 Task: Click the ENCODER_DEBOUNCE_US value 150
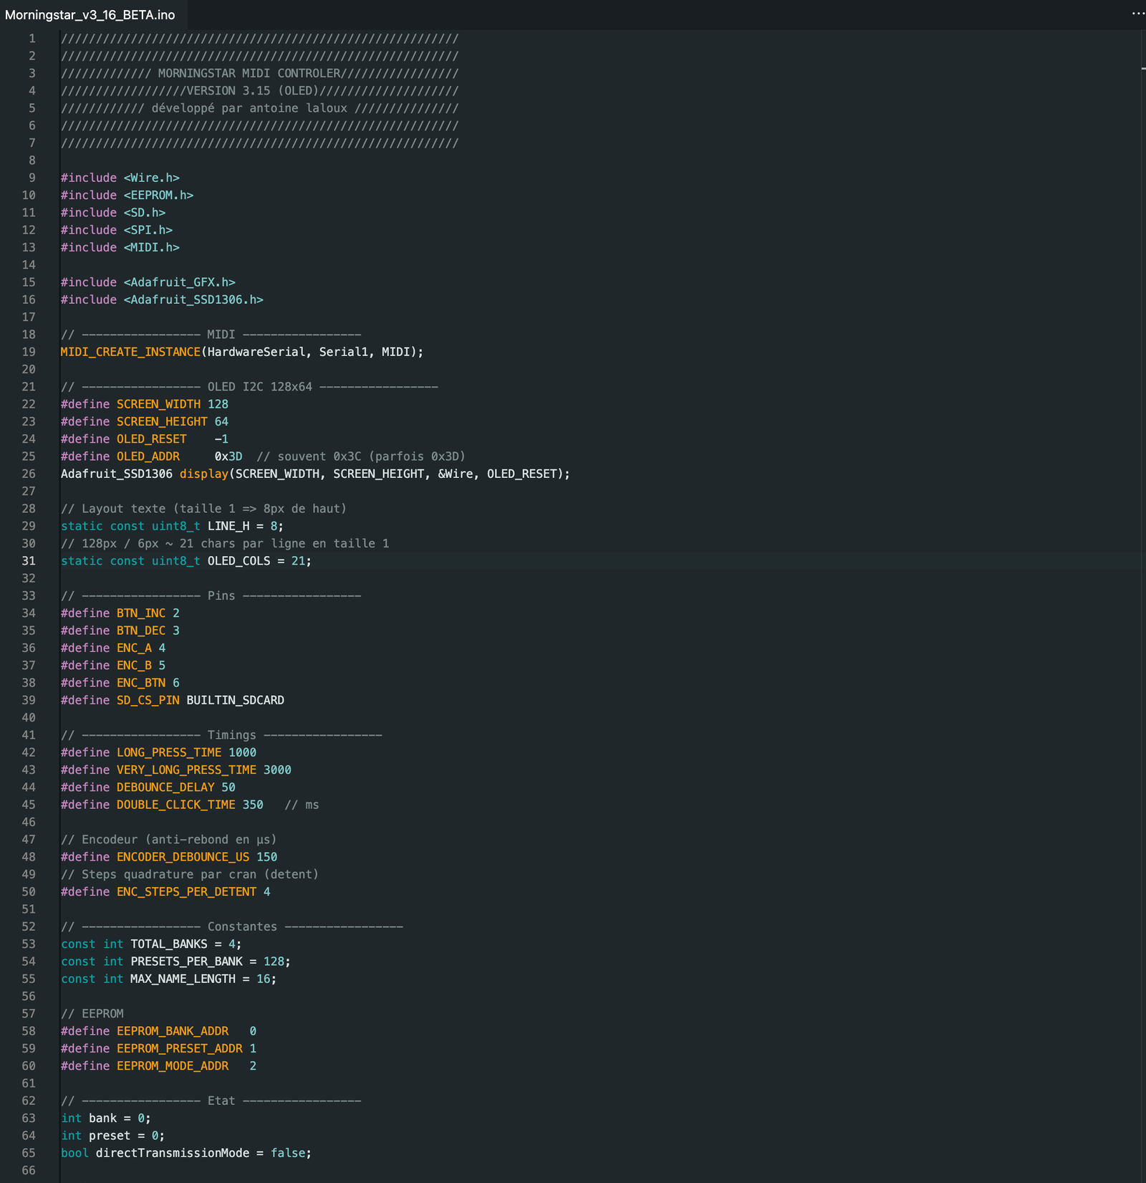pos(266,857)
